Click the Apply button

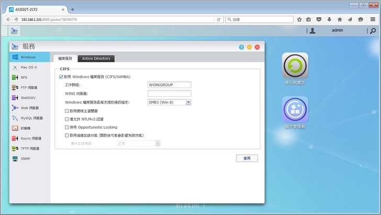pyautogui.click(x=247, y=158)
